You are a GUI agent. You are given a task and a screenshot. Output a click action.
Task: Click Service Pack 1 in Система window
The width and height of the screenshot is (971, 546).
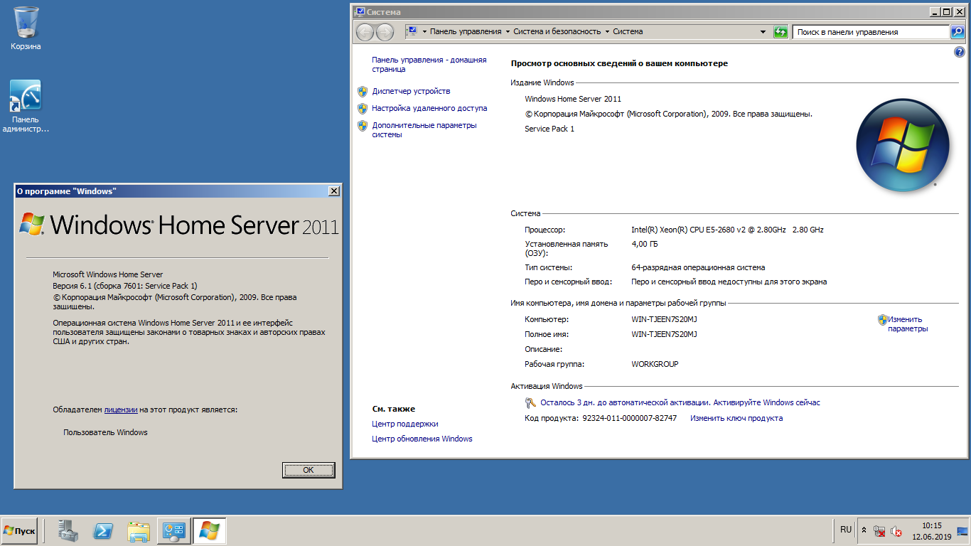coord(549,129)
